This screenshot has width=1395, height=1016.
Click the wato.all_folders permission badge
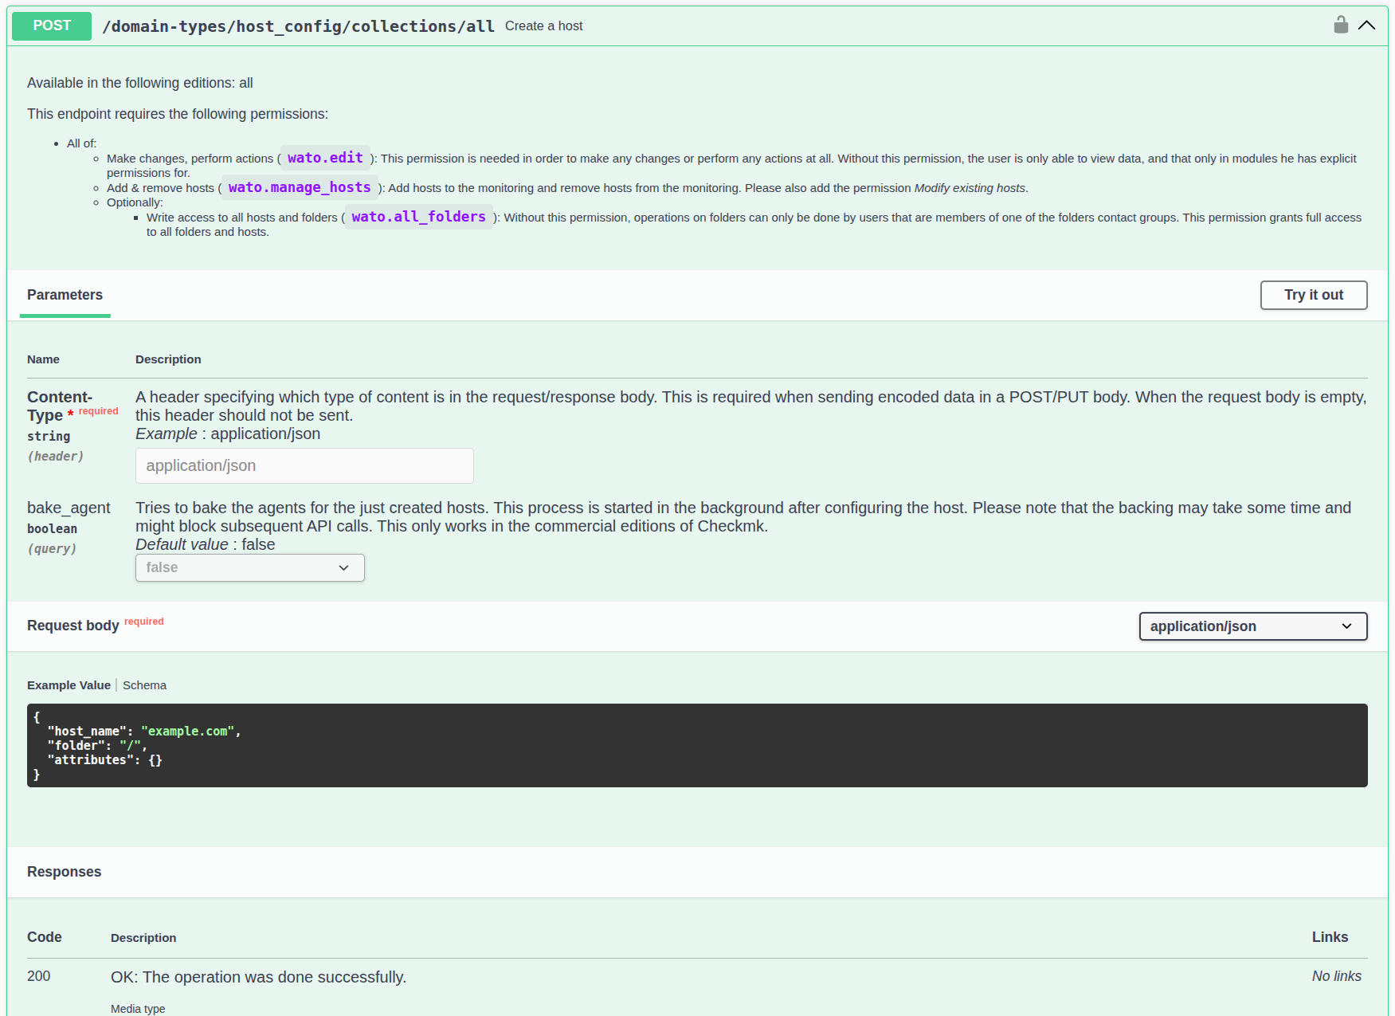click(417, 216)
